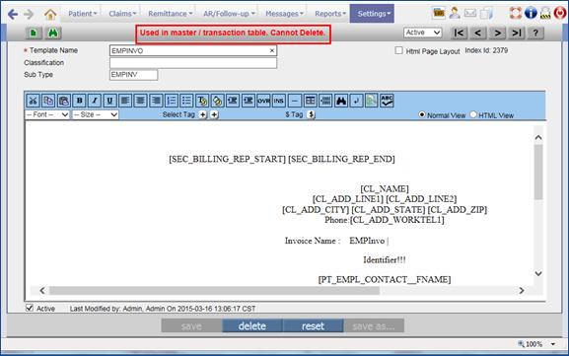Image resolution: width=569 pixels, height=356 pixels.
Task: Click the editor vertical scrollbar down arrow
Action: (x=538, y=273)
